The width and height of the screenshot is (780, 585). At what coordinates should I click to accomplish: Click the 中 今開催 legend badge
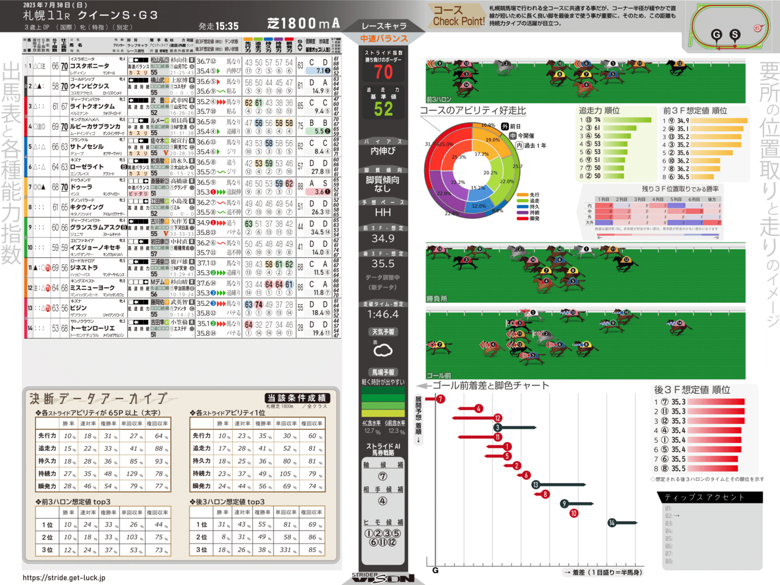[521, 136]
